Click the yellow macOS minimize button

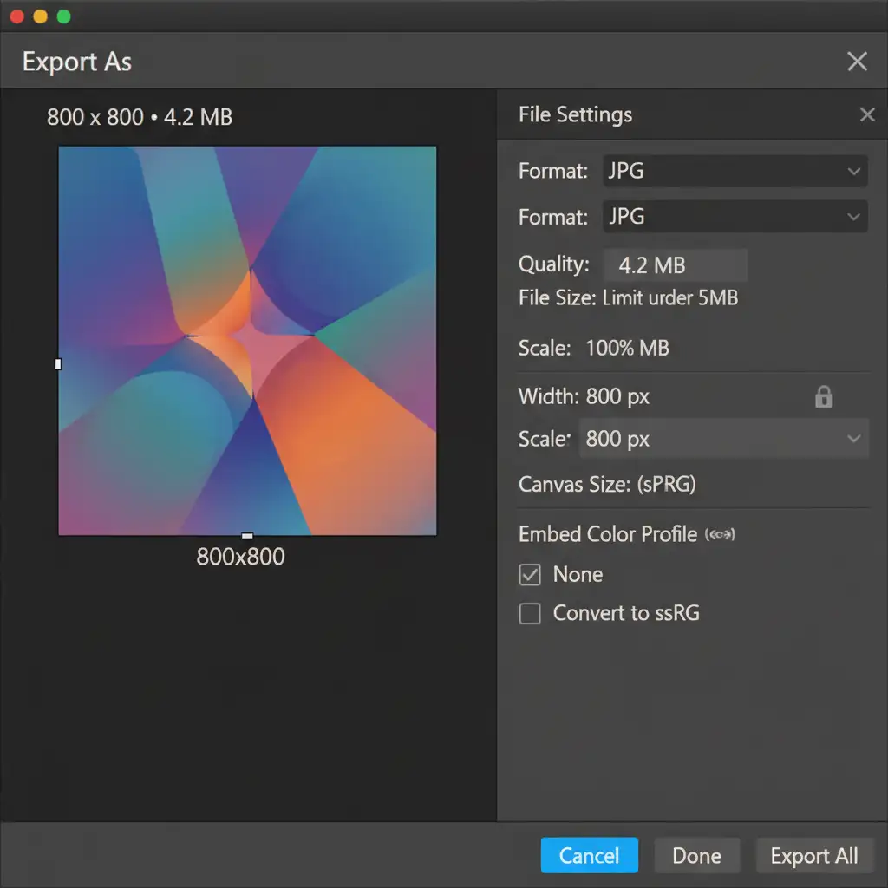click(40, 16)
